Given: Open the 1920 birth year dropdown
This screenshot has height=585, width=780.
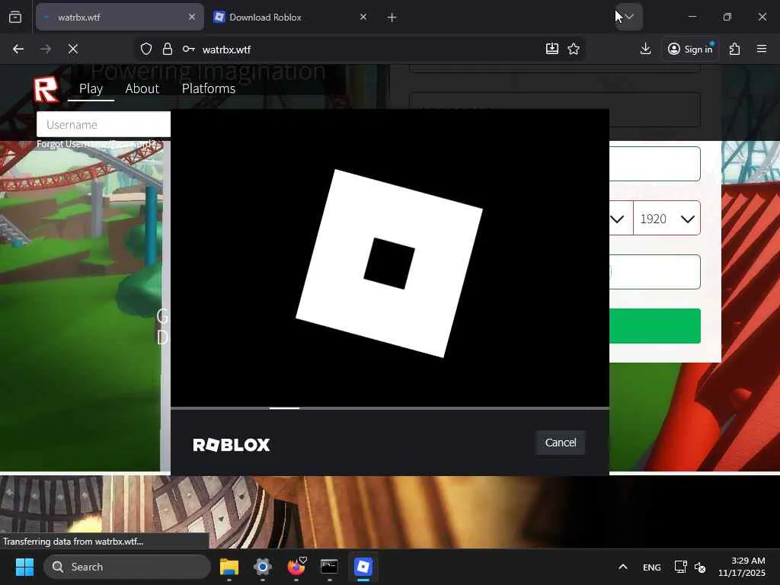Looking at the screenshot, I should pos(667,219).
